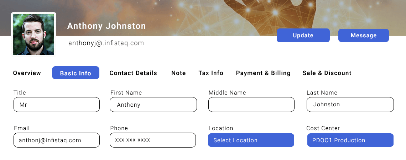Focus the First Name field
The height and width of the screenshot is (160, 406).
tap(153, 105)
